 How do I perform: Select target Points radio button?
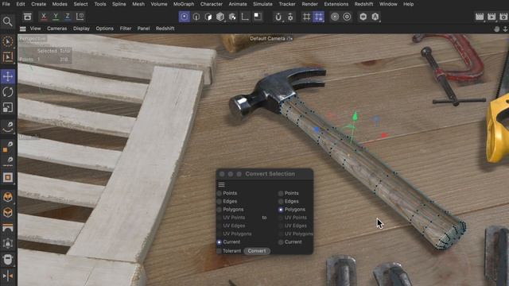click(x=281, y=193)
